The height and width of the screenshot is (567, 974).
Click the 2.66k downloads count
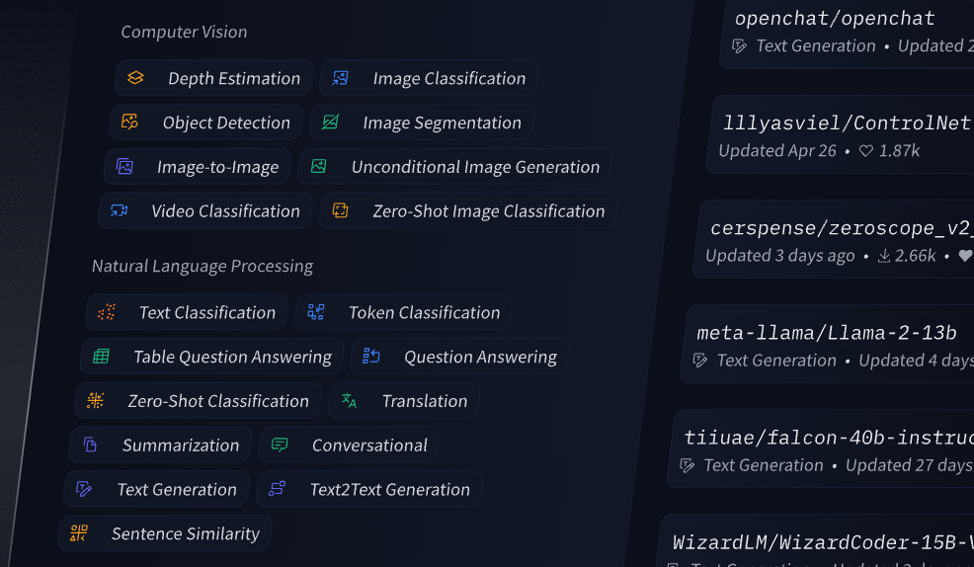pyautogui.click(x=915, y=255)
